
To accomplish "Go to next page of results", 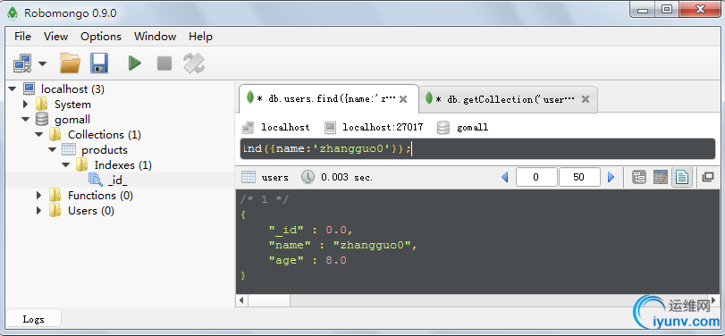I will pyautogui.click(x=611, y=177).
